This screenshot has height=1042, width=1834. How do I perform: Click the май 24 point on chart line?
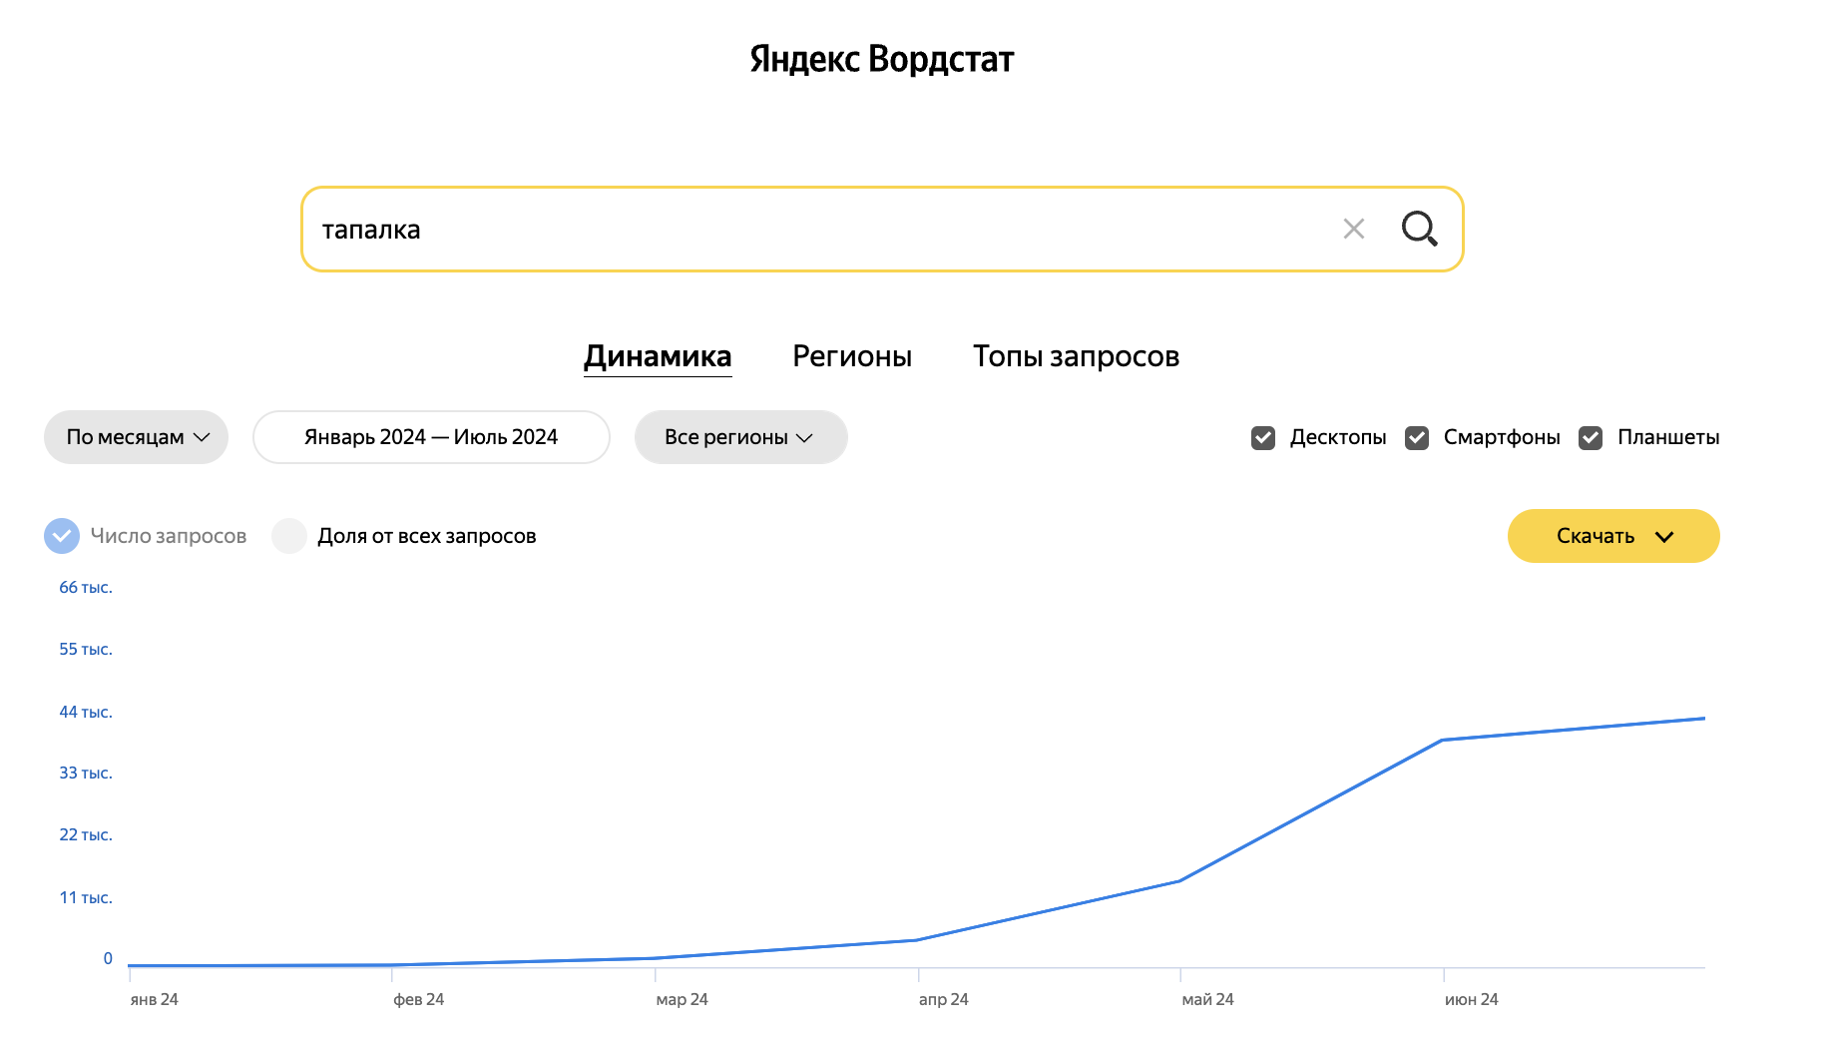click(x=1179, y=880)
